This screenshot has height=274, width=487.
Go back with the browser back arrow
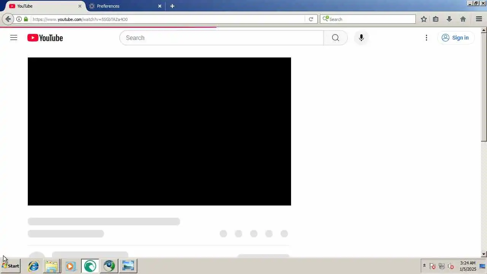pos(8,19)
